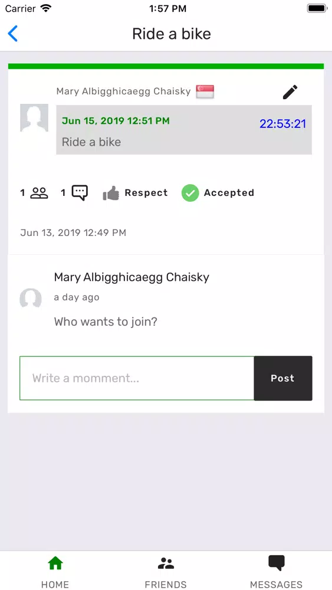Open Mary Albigghicaegg Chaisky's name in the comment

coord(132,277)
